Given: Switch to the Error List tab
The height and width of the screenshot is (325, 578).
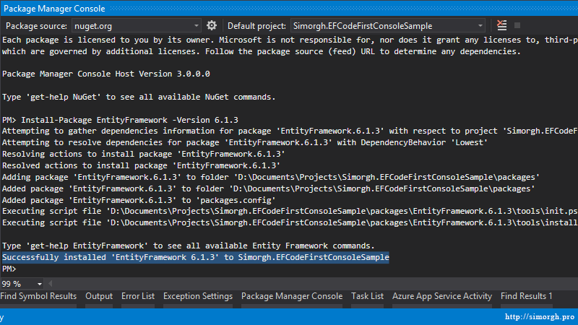Looking at the screenshot, I should click(137, 296).
